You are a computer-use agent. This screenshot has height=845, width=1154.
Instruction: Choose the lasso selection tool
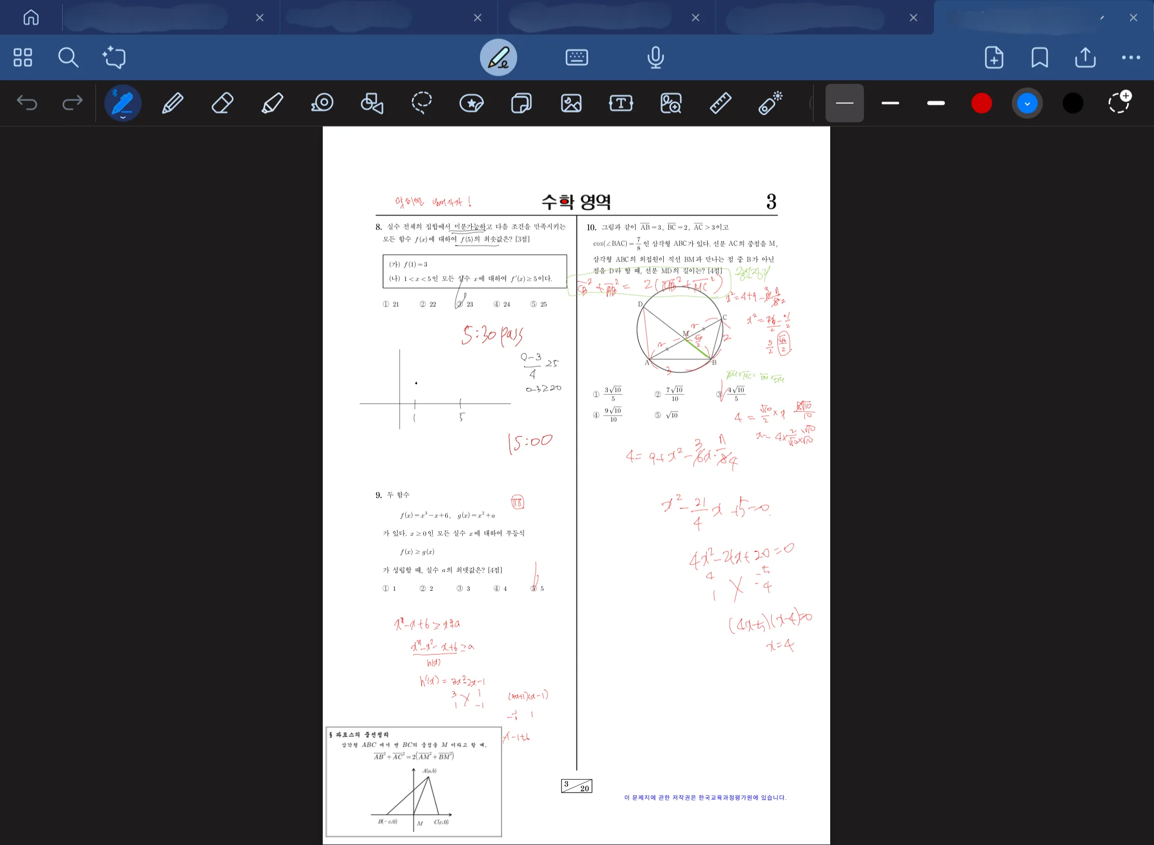[x=422, y=103]
